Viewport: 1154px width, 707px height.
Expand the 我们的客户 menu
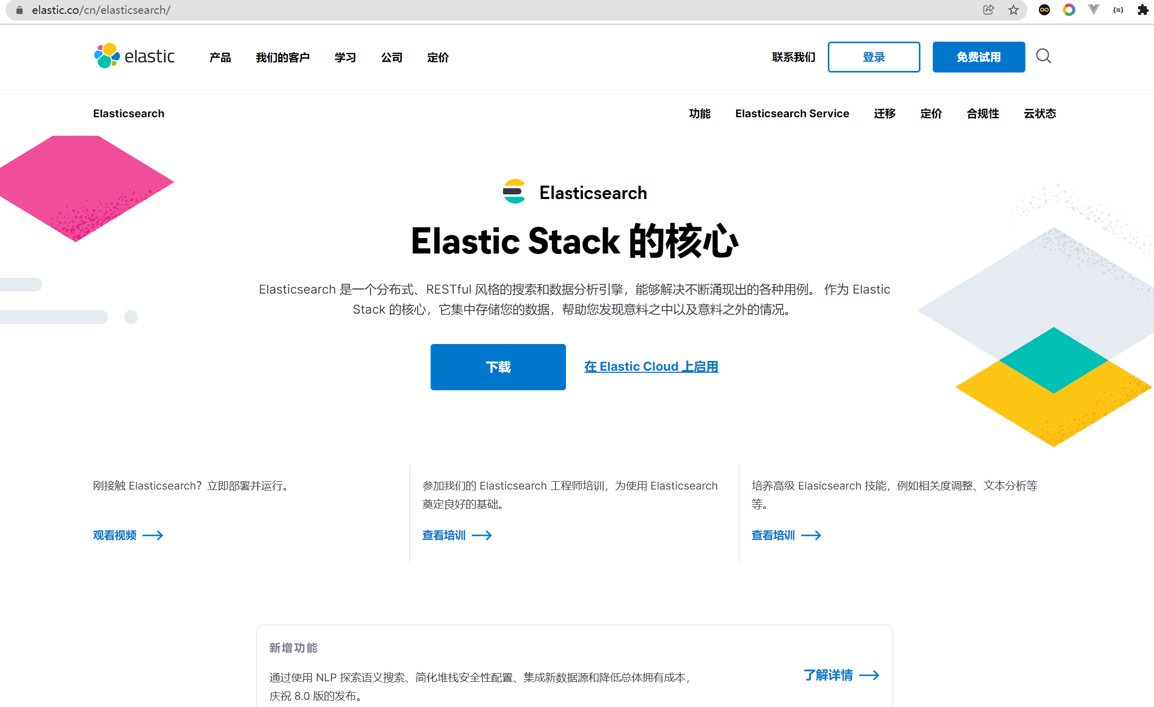pyautogui.click(x=282, y=58)
